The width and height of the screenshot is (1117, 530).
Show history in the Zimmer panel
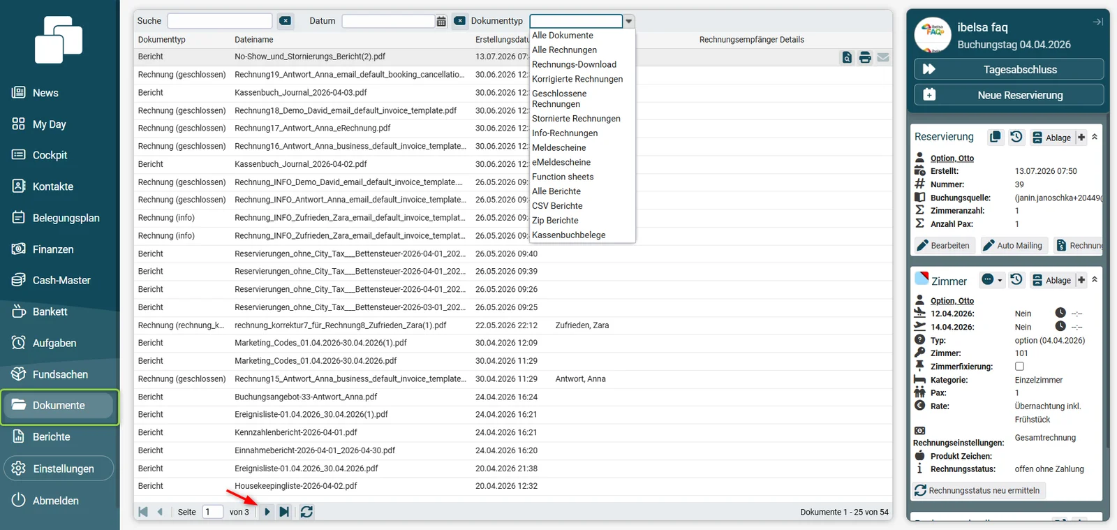pos(1016,279)
